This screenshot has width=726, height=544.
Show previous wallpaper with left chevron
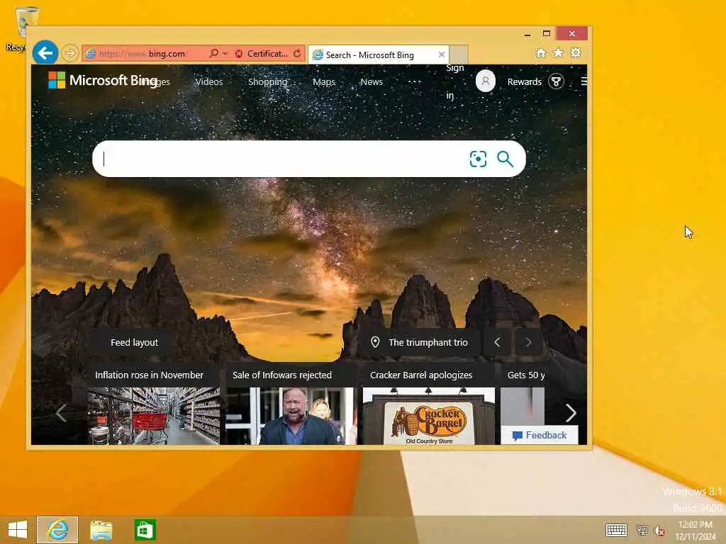pyautogui.click(x=497, y=342)
